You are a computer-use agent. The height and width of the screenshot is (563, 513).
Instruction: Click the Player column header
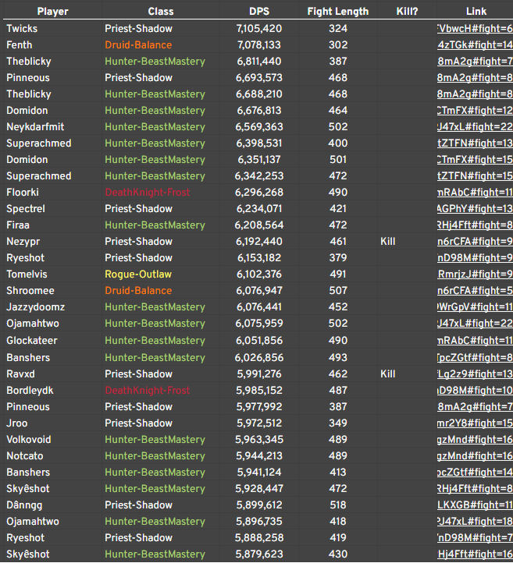coord(53,12)
